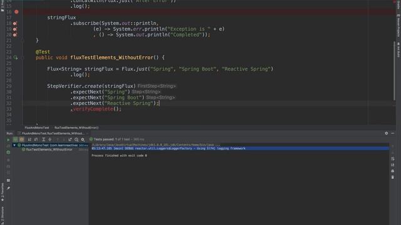The image size is (401, 225).
Task: Collapse the fluxTestElements_WithoutError method fold marker
Action: click(23, 57)
